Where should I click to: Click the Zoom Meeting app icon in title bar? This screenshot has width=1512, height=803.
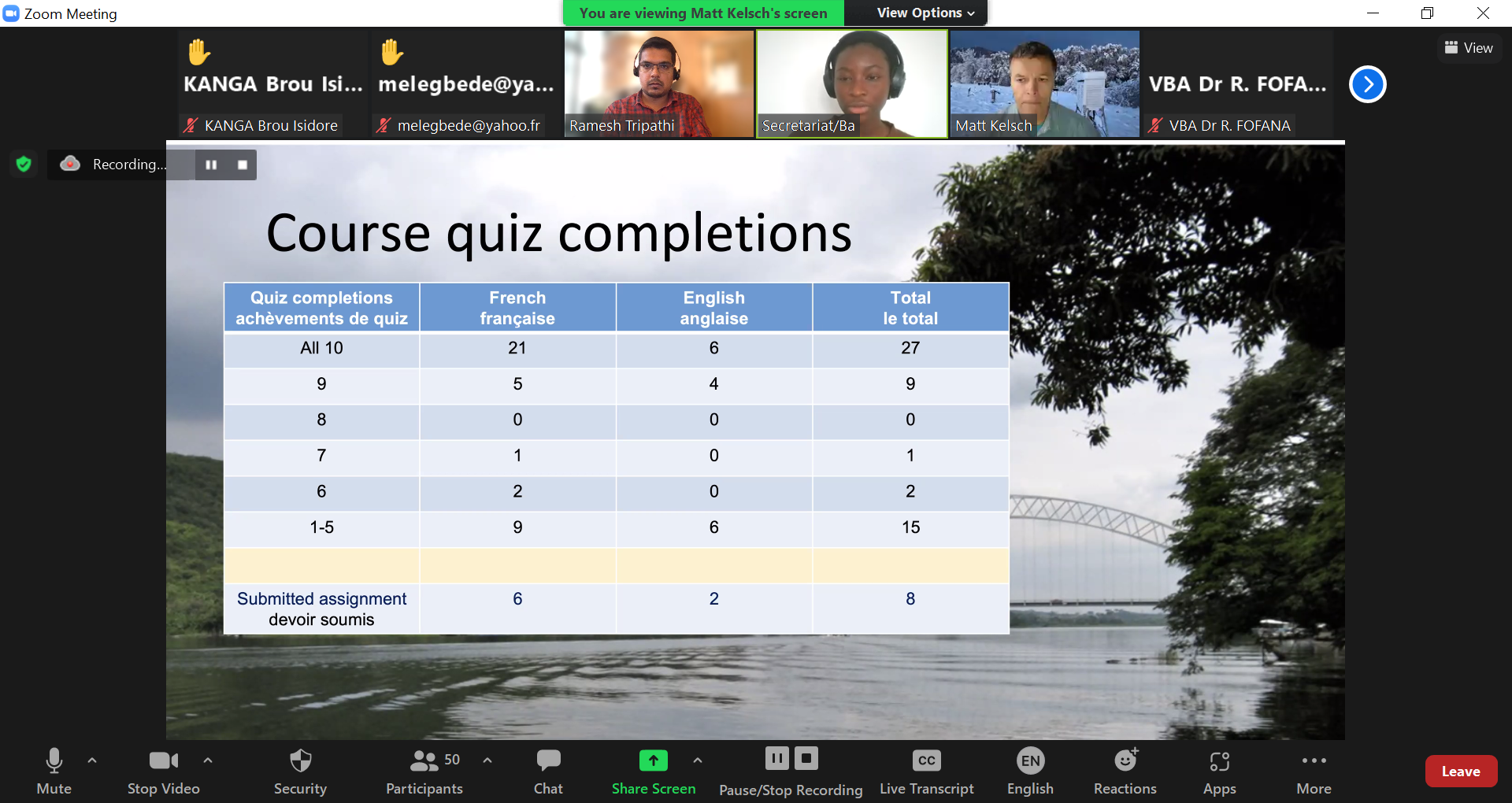(x=11, y=13)
